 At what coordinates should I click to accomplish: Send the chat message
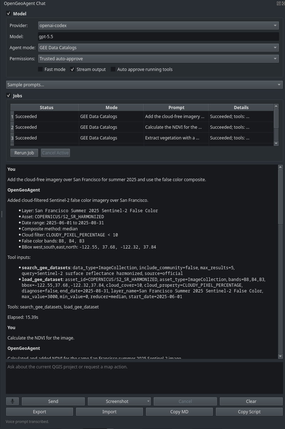coord(53,401)
